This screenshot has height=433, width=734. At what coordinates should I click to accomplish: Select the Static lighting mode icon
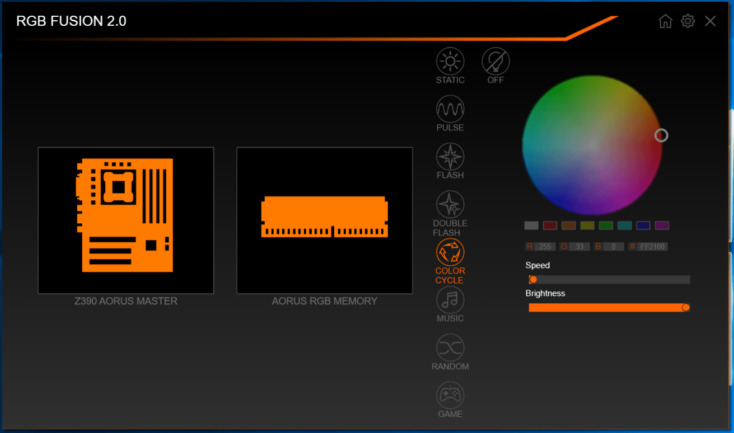pyautogui.click(x=450, y=61)
